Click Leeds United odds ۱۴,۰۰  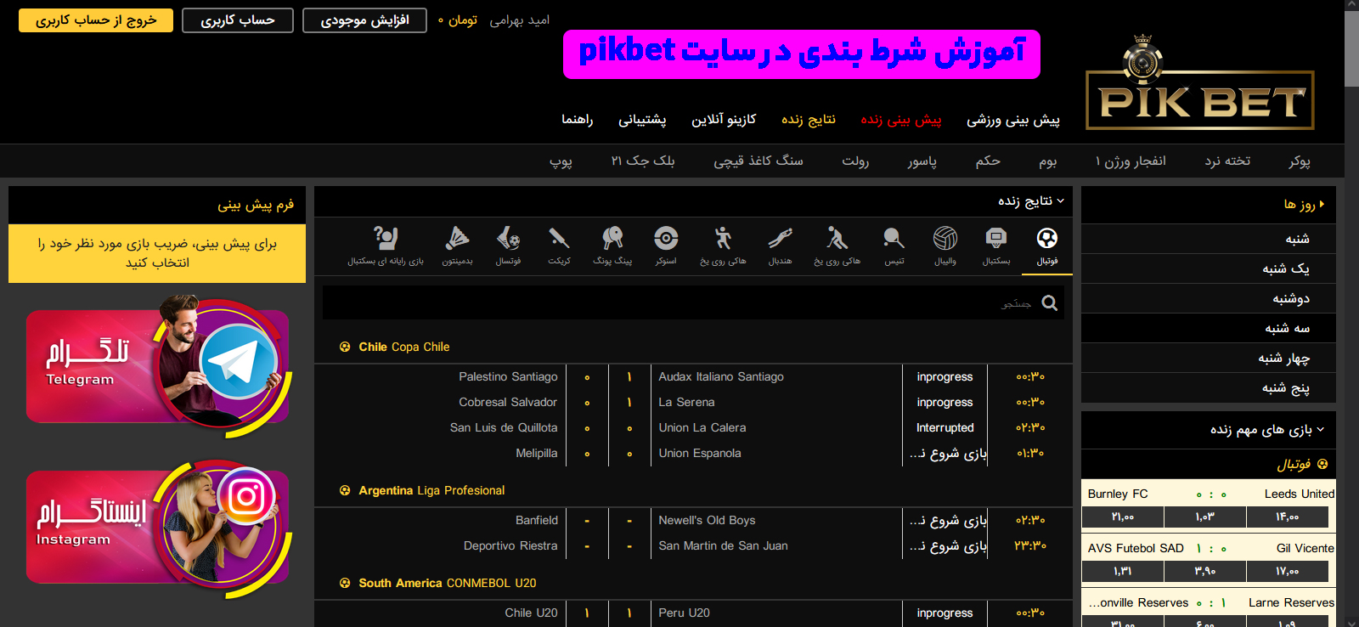point(1287,517)
